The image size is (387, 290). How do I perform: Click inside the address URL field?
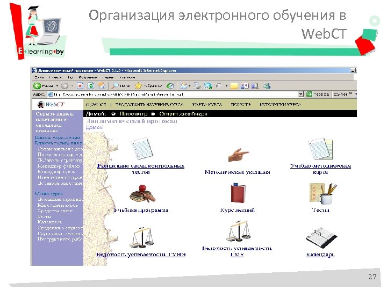[173, 94]
